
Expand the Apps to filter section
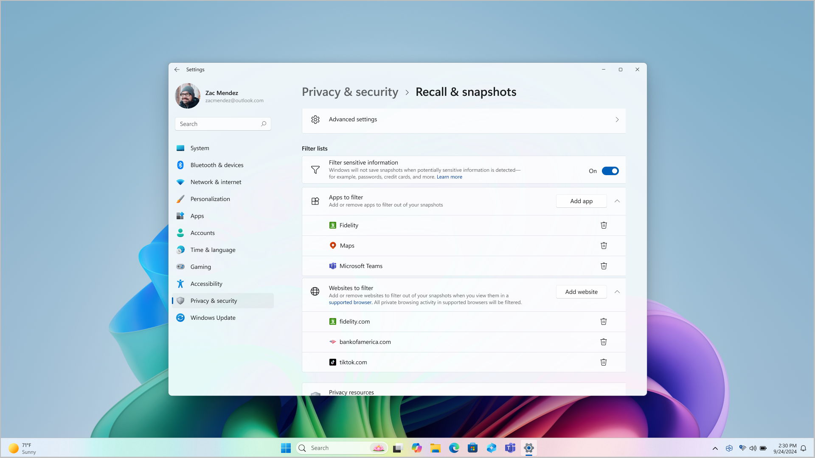pyautogui.click(x=617, y=201)
